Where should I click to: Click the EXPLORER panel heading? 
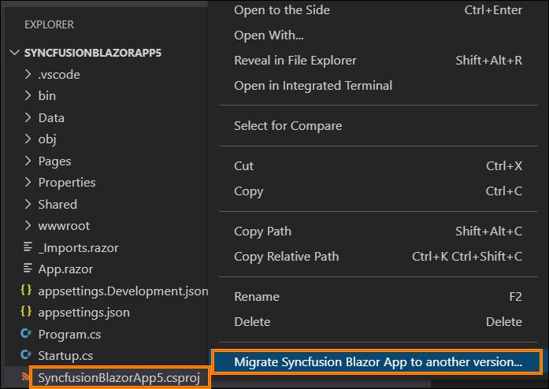pyautogui.click(x=49, y=25)
